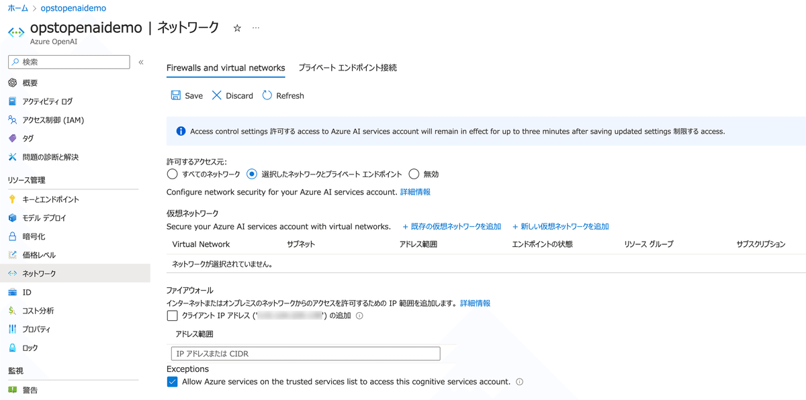Click the 警告 alert icon
806x400 pixels.
click(x=12, y=390)
